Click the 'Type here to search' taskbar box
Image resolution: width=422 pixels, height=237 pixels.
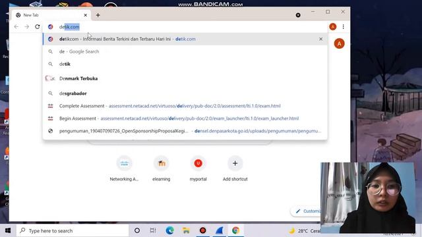click(x=73, y=230)
